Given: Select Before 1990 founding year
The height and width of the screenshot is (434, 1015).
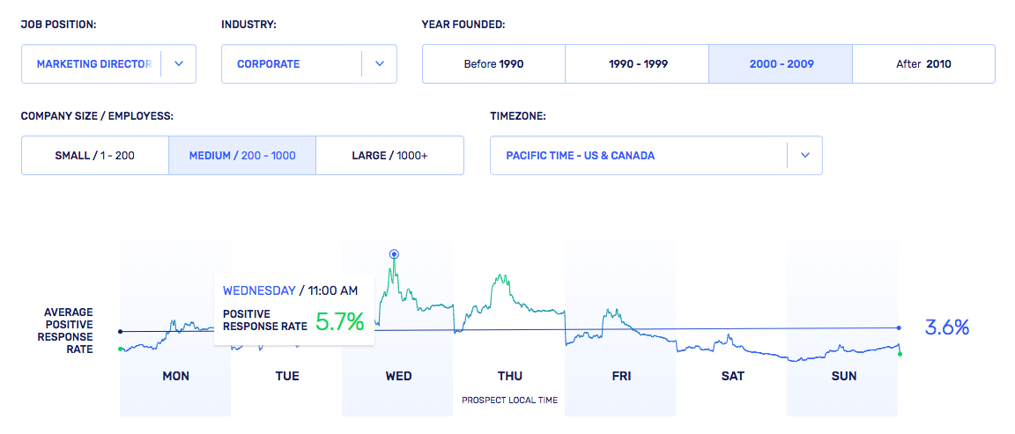Looking at the screenshot, I should tap(493, 64).
